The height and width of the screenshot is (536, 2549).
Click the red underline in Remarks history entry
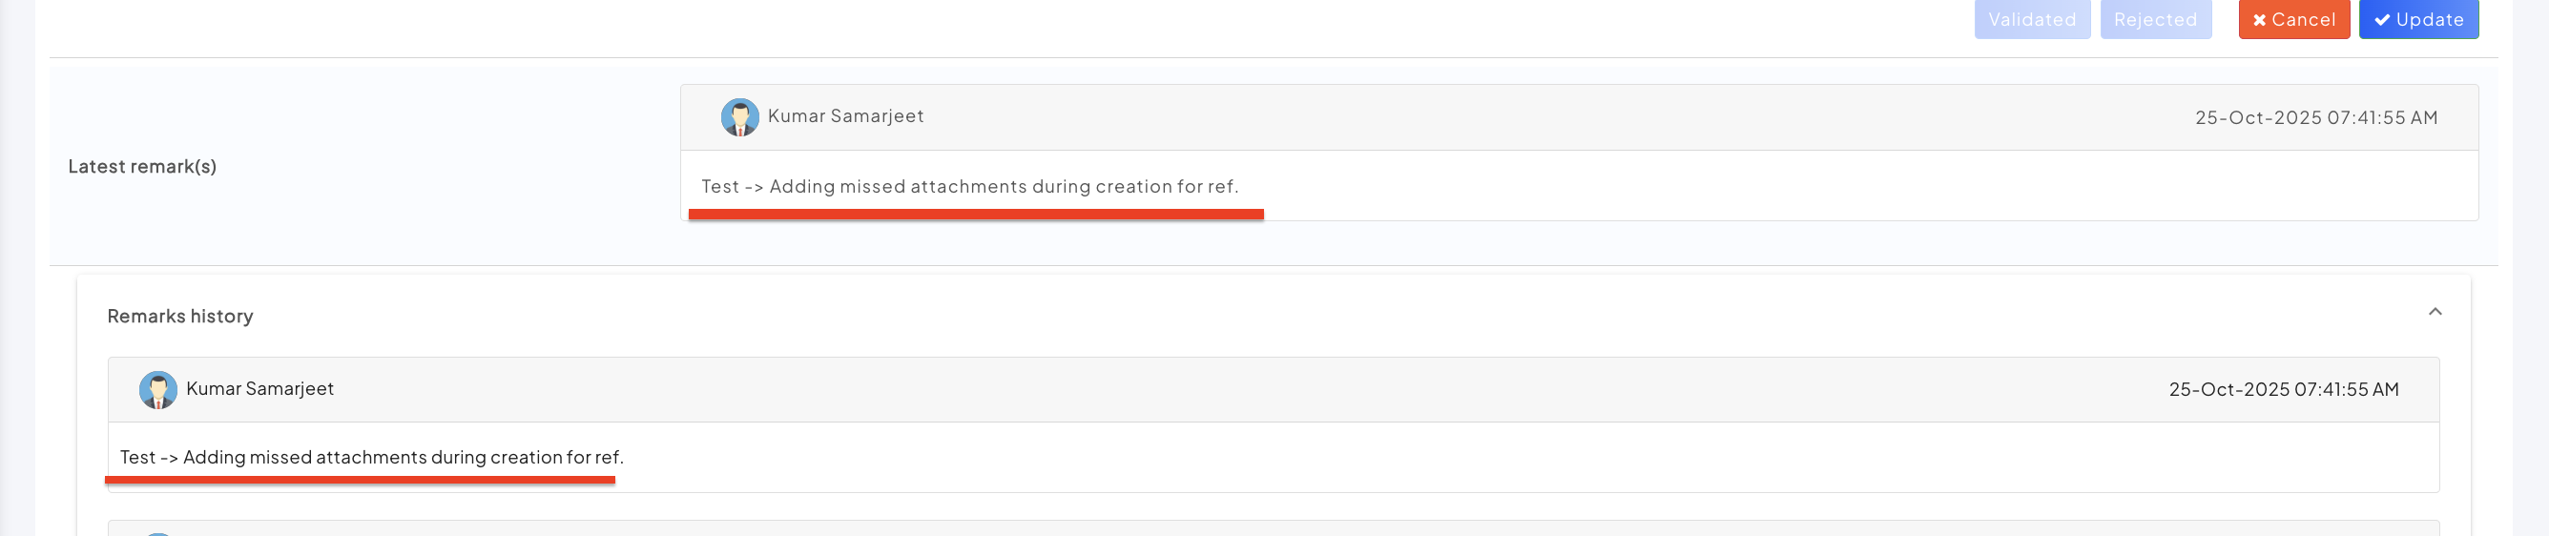(361, 480)
